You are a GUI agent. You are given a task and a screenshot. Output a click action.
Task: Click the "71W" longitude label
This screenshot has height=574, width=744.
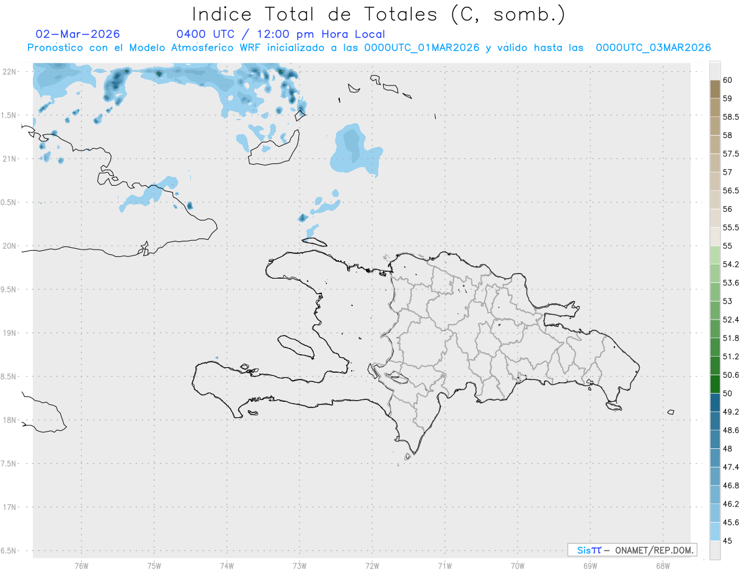[445, 565]
